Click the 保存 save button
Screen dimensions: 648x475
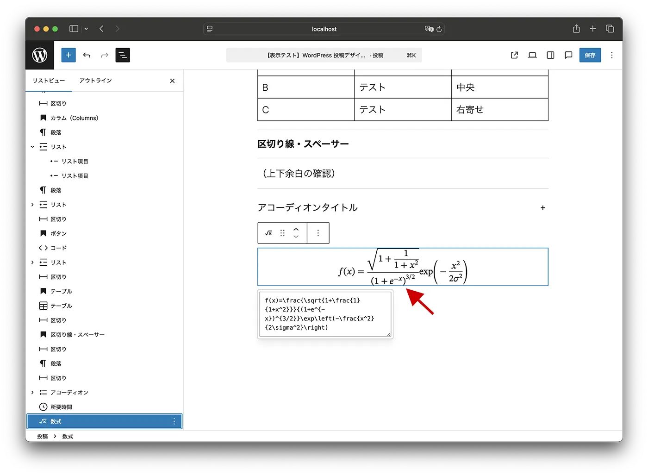(590, 55)
